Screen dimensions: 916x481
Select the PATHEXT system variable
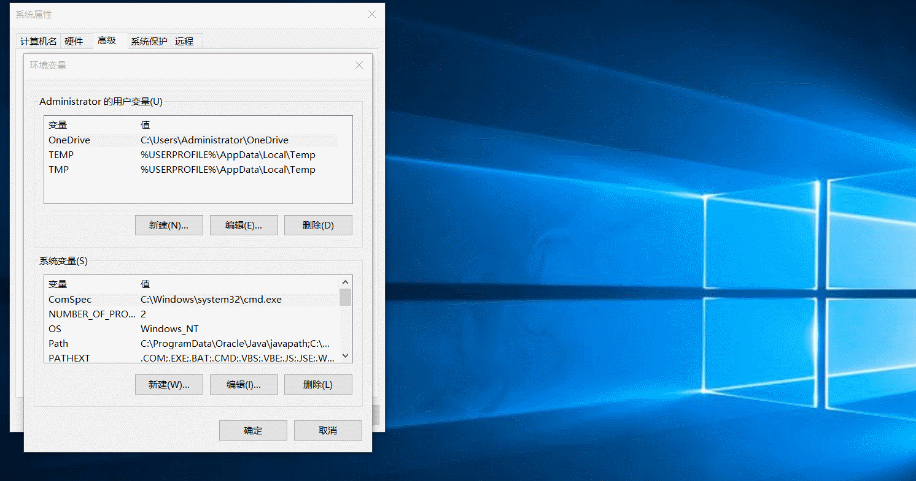click(191, 358)
